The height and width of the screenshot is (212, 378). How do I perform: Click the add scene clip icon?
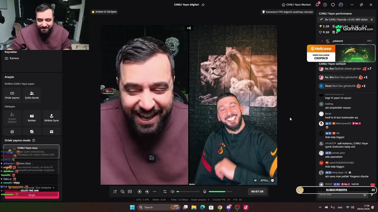tap(130, 191)
